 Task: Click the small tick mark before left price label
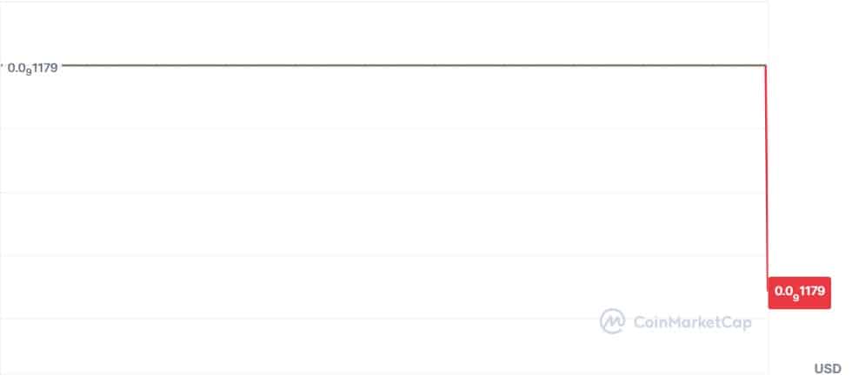point(3,65)
